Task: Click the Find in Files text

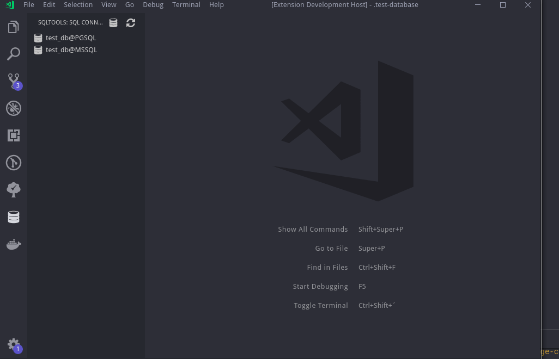Action: (x=327, y=267)
